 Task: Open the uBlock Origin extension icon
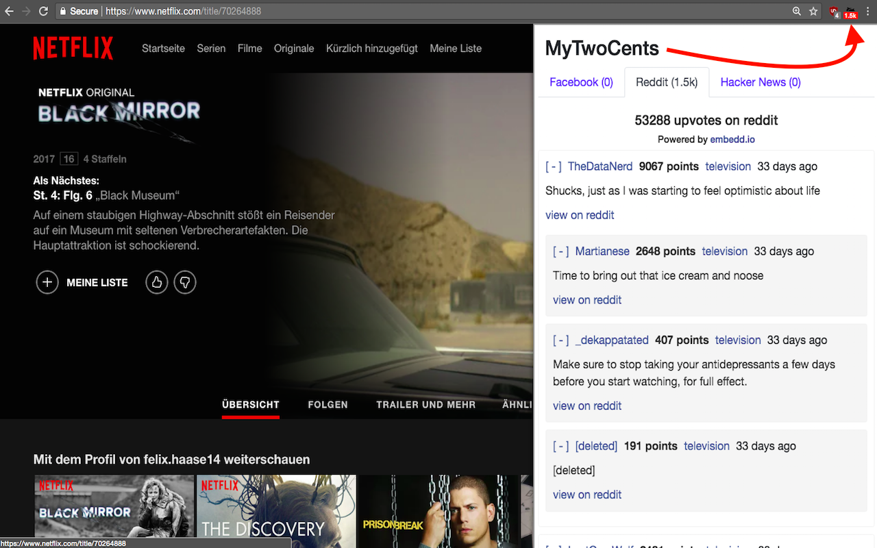833,12
